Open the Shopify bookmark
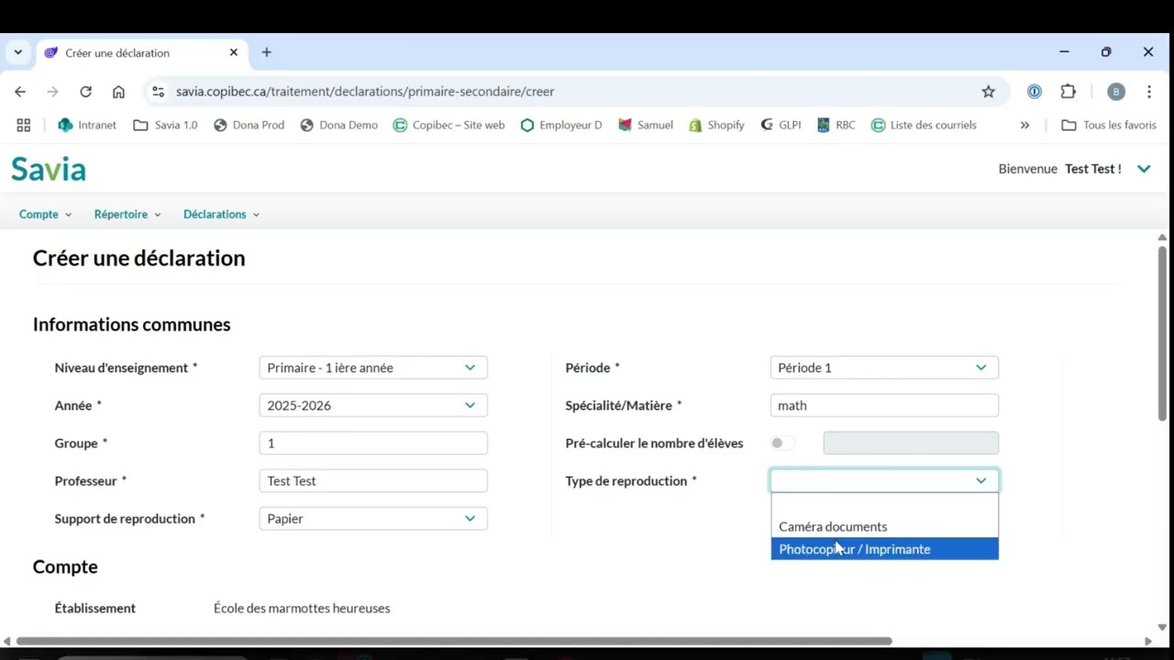This screenshot has width=1174, height=660. click(716, 125)
